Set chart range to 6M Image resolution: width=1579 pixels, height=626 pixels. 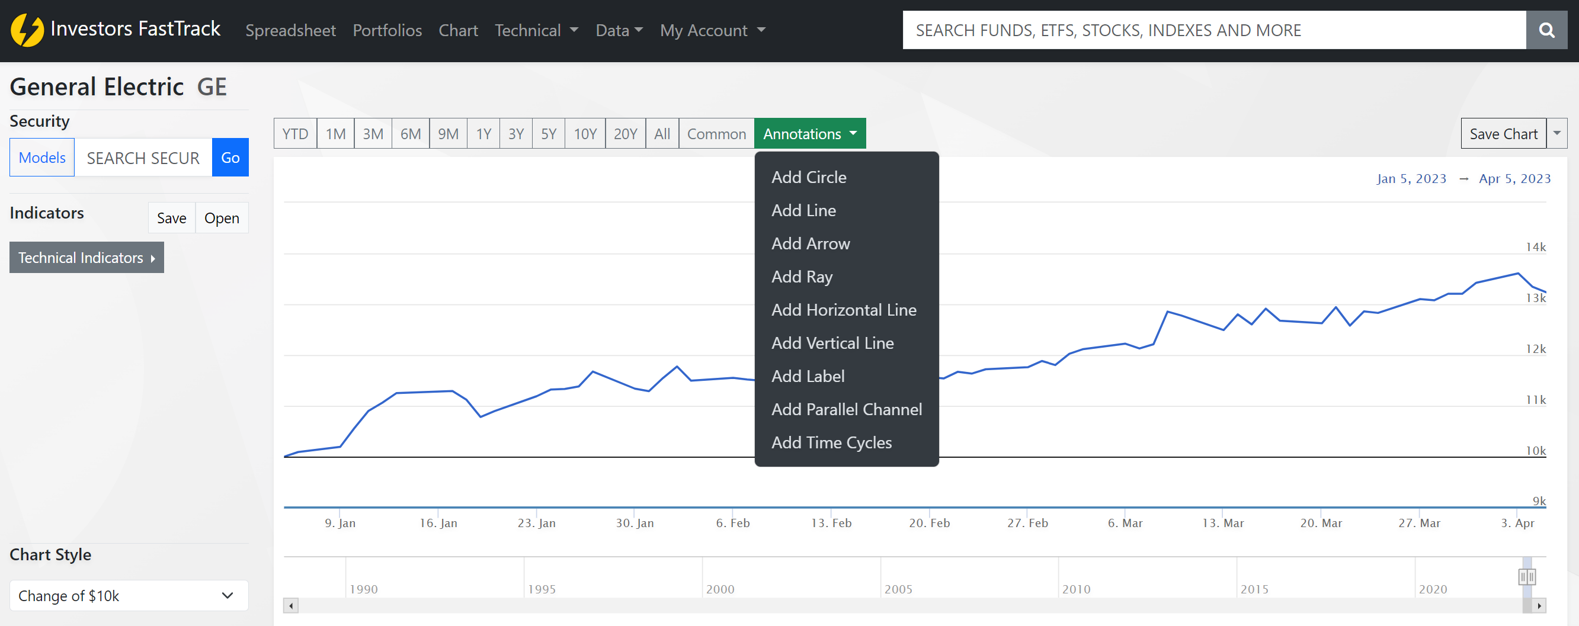411,133
